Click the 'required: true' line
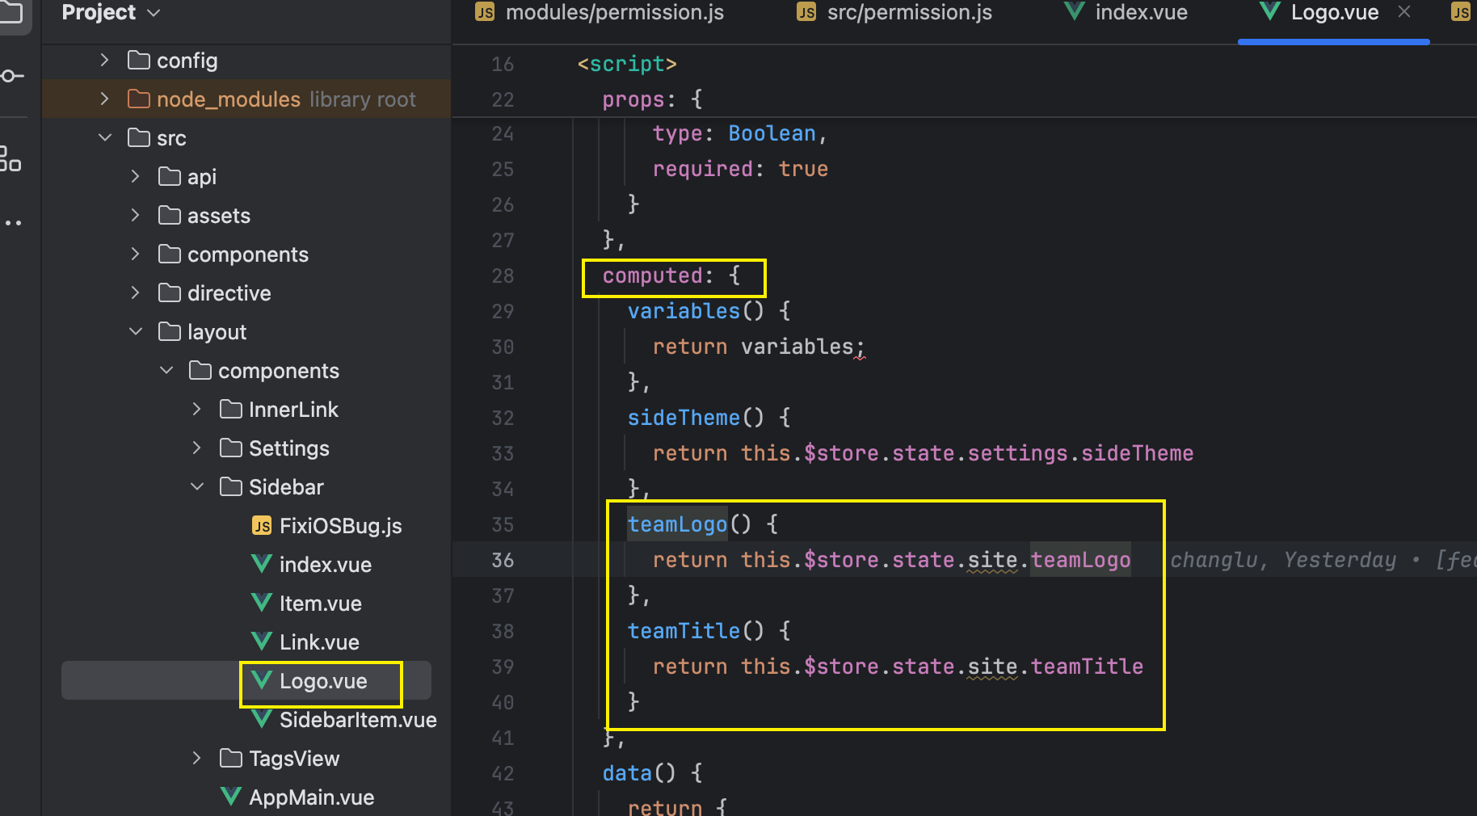The width and height of the screenshot is (1477, 816). (x=740, y=169)
